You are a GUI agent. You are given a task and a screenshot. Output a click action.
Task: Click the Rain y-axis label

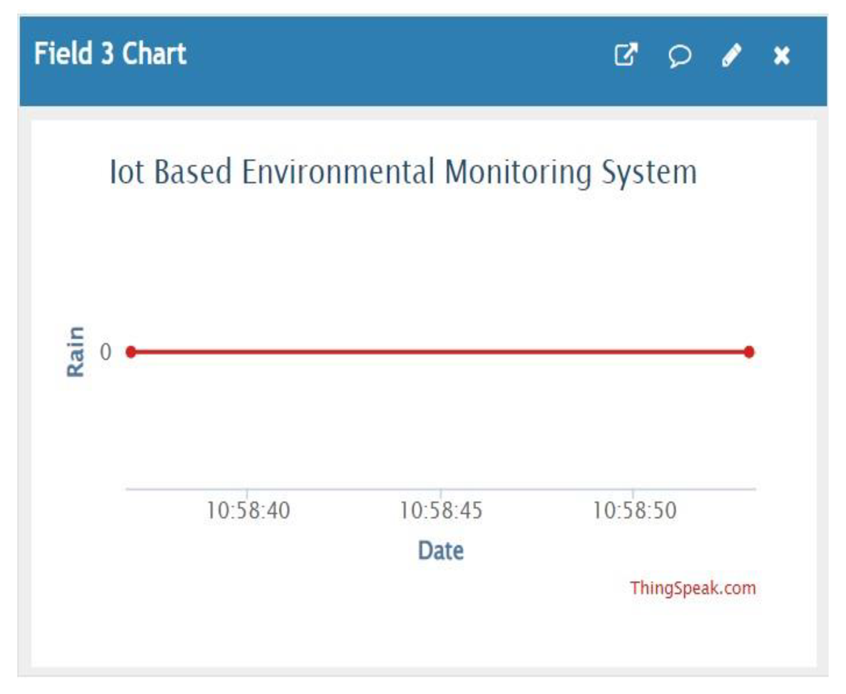click(76, 352)
